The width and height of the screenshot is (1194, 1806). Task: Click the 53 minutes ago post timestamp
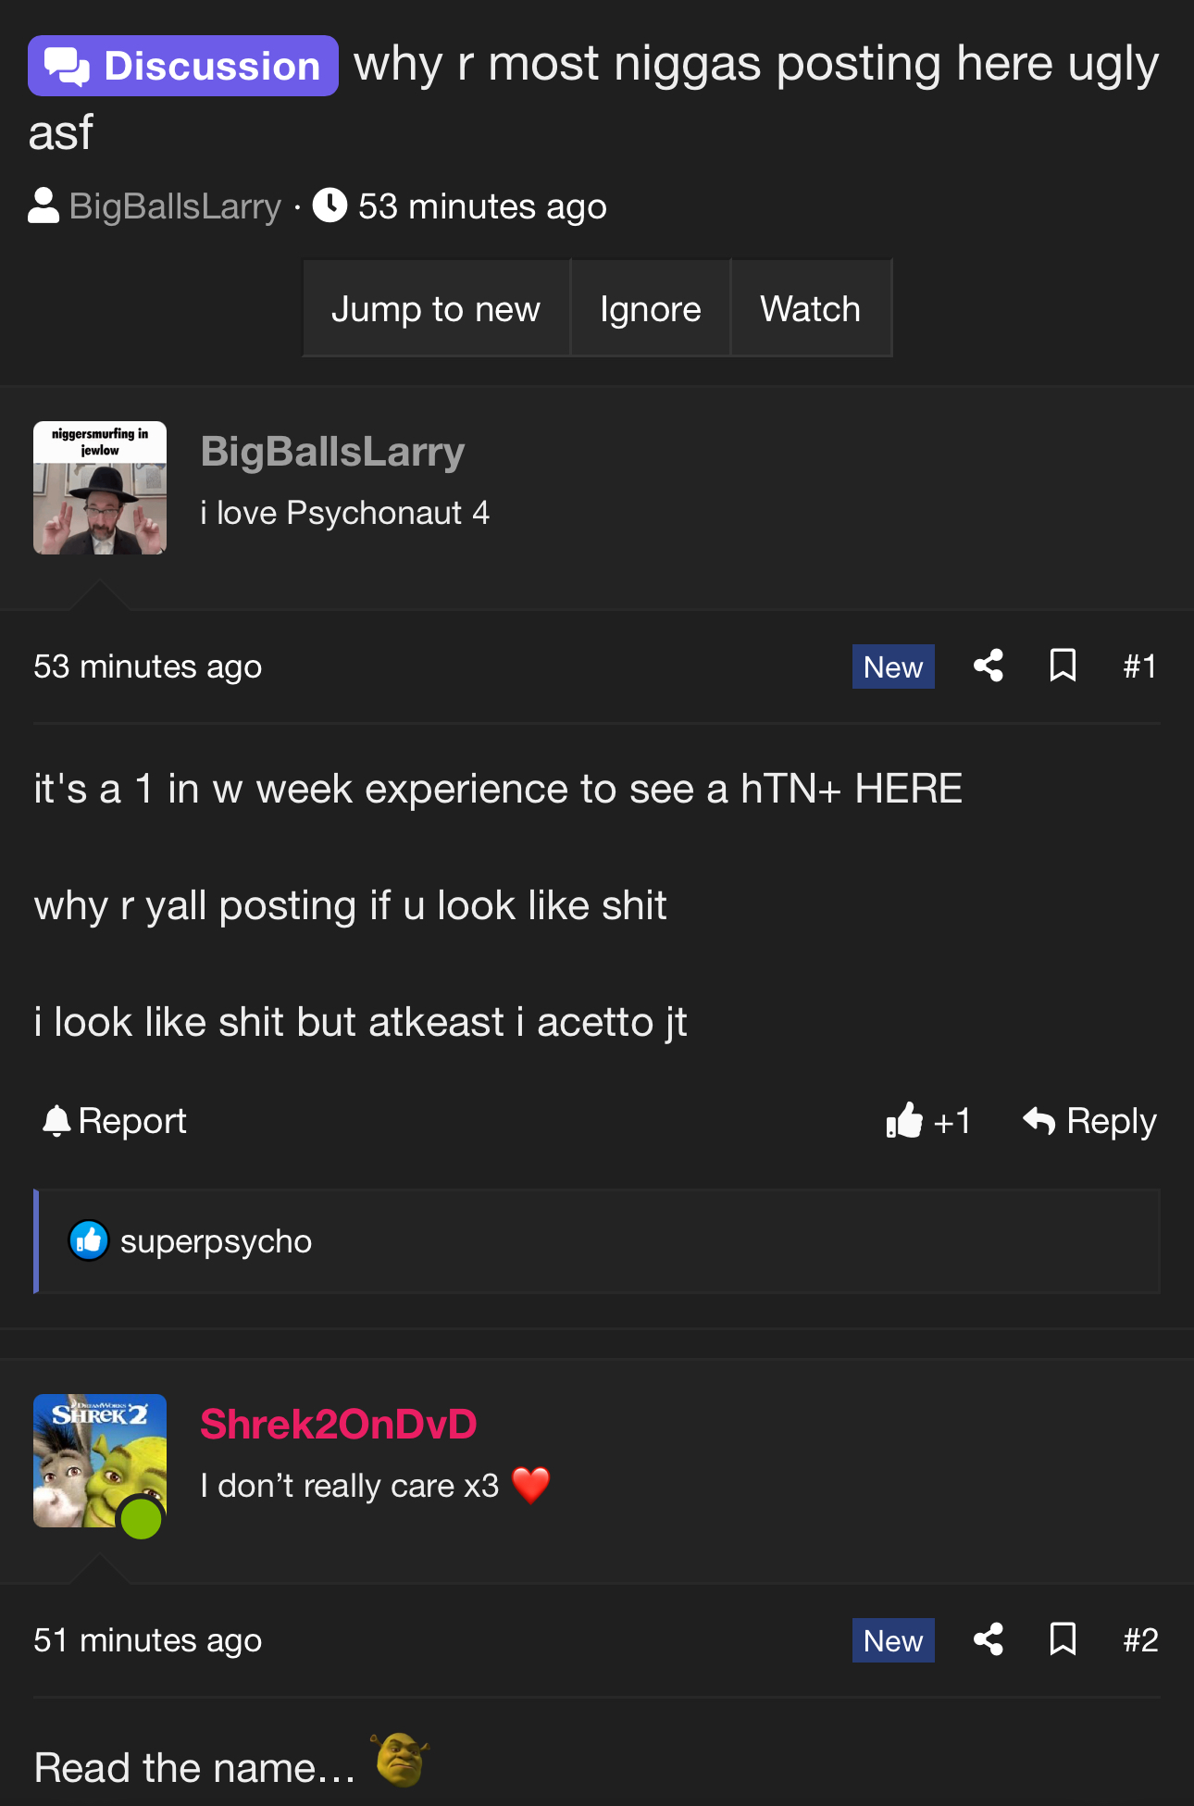point(148,666)
